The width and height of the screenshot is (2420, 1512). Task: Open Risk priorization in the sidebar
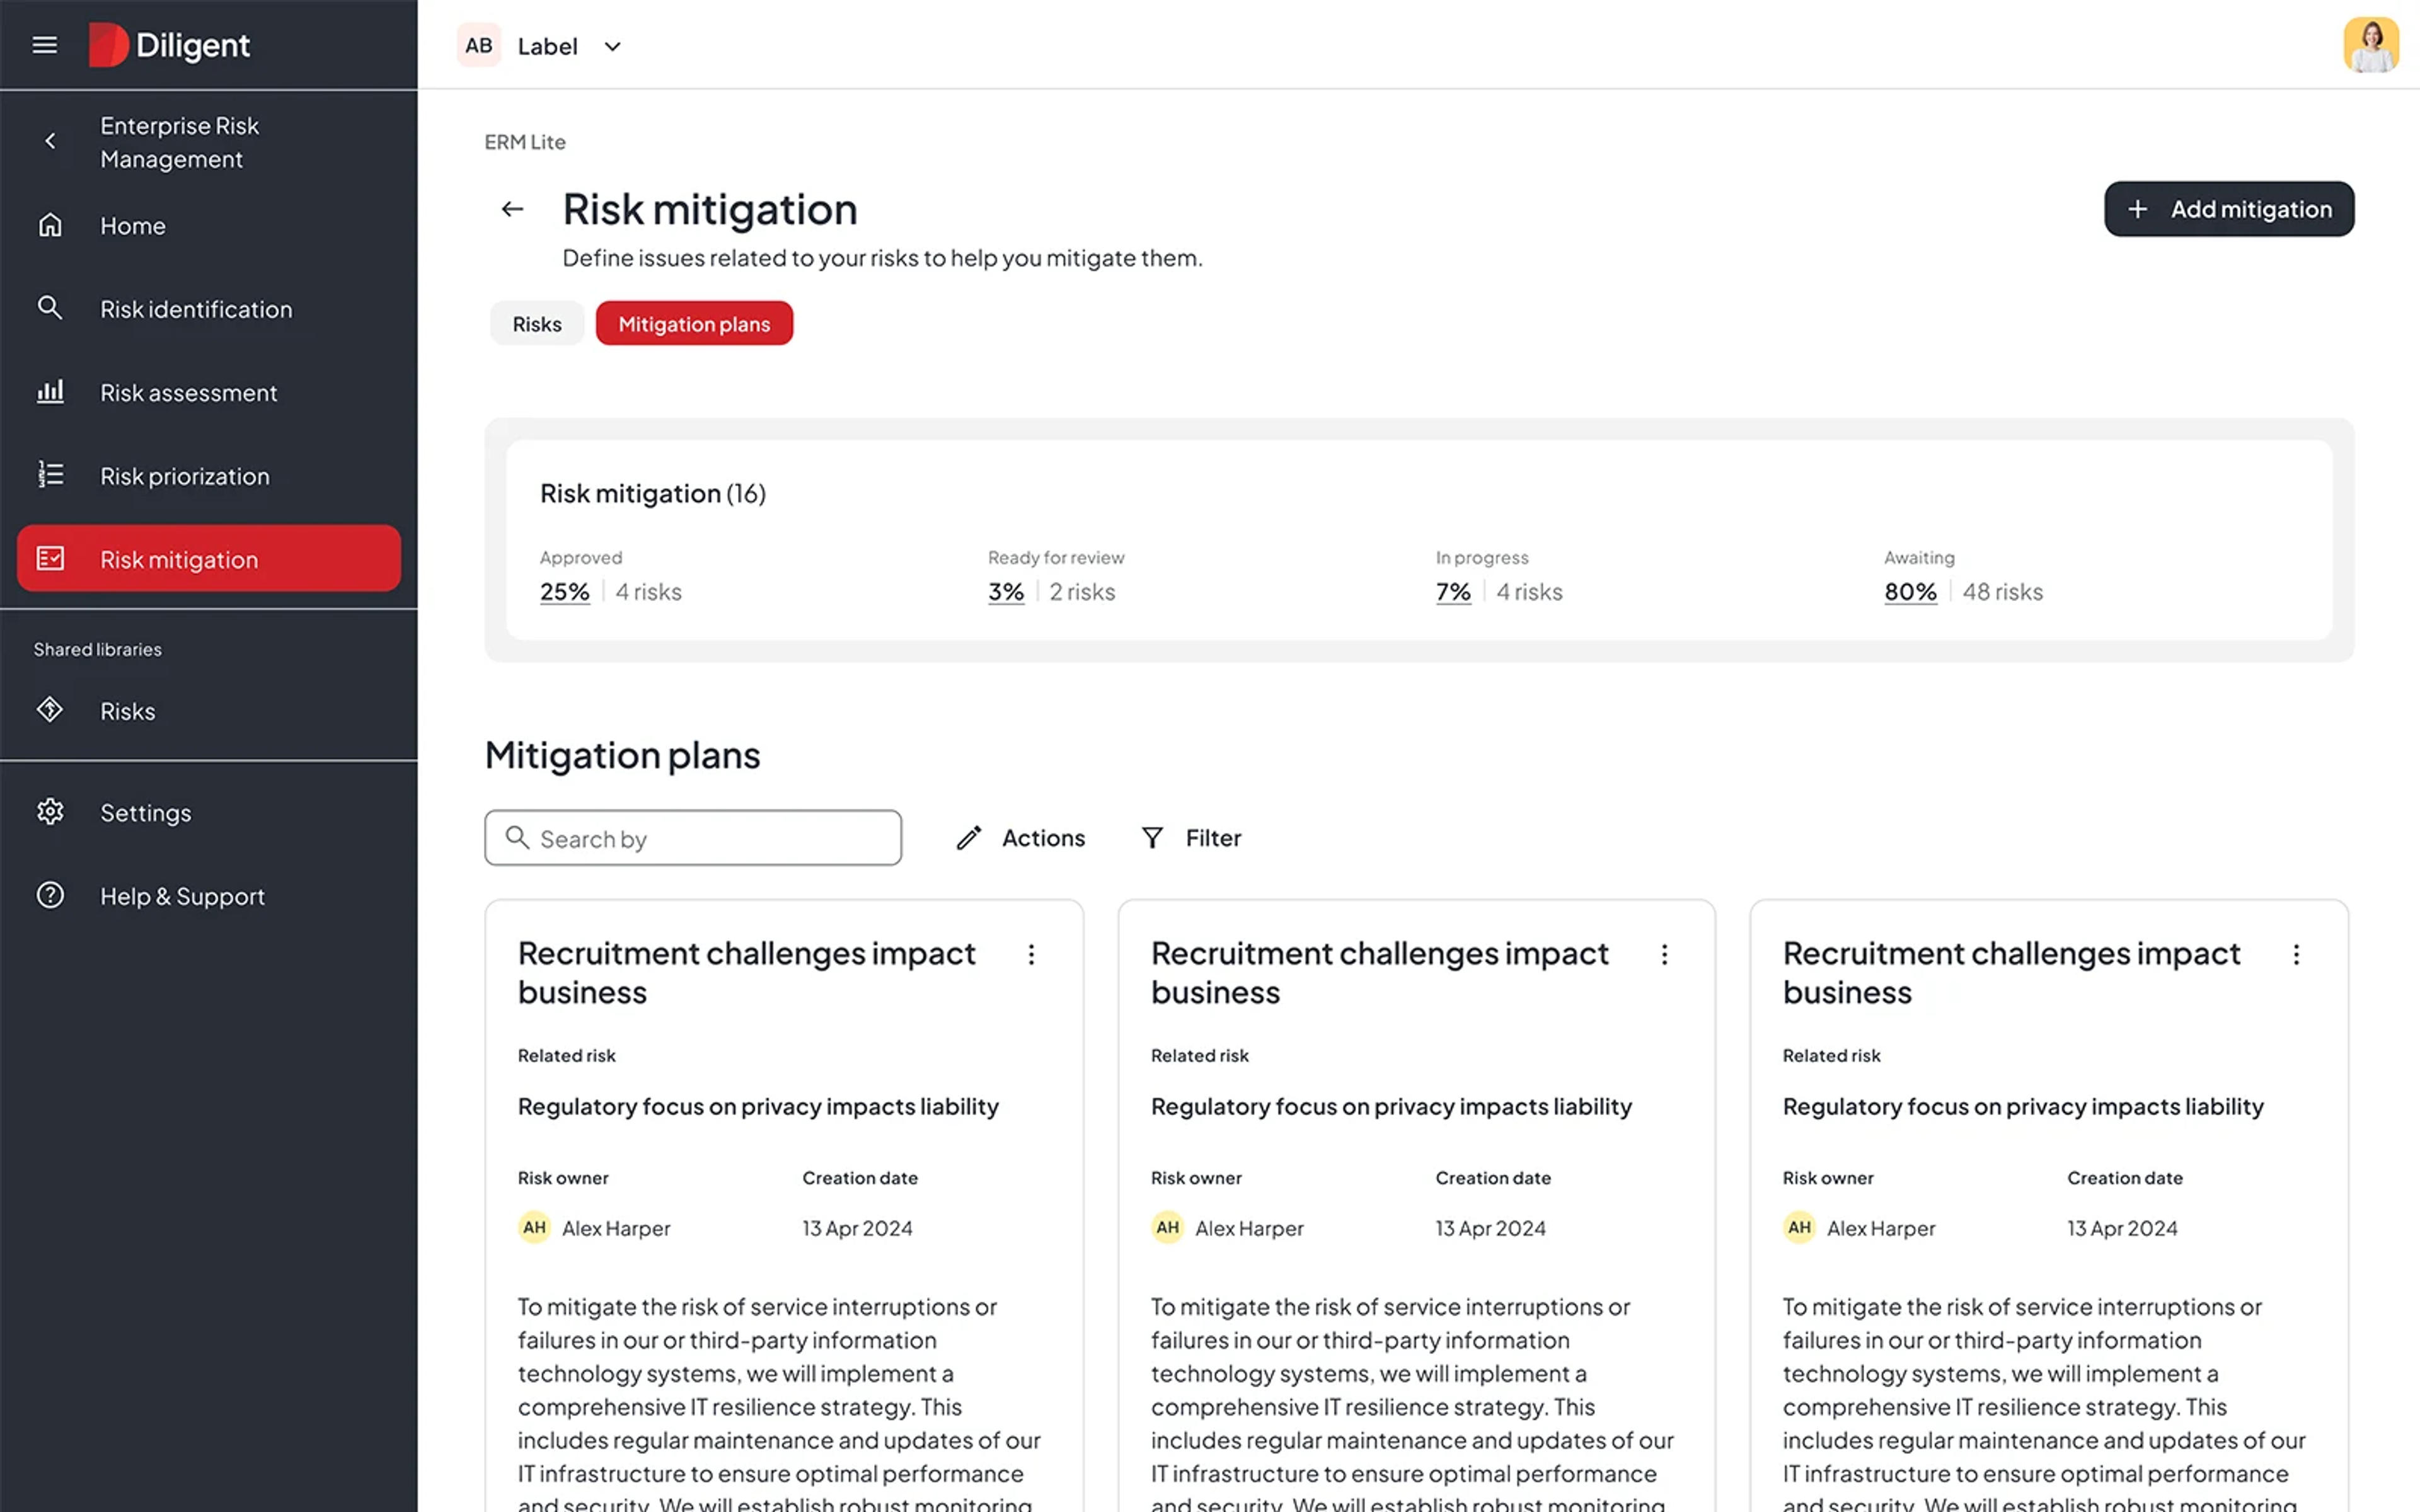(209, 476)
